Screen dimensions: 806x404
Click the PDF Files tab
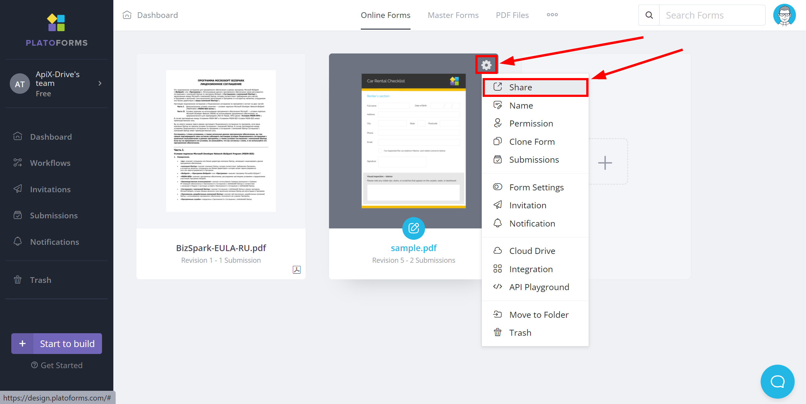[512, 14]
